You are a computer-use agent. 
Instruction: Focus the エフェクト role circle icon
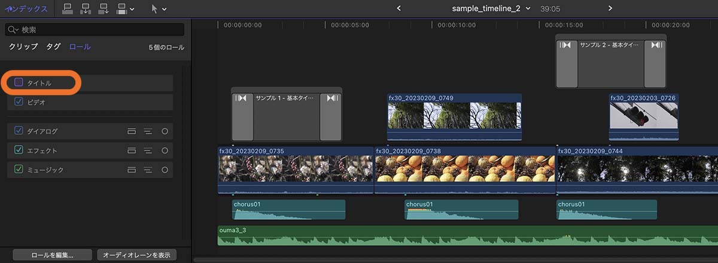(x=165, y=150)
